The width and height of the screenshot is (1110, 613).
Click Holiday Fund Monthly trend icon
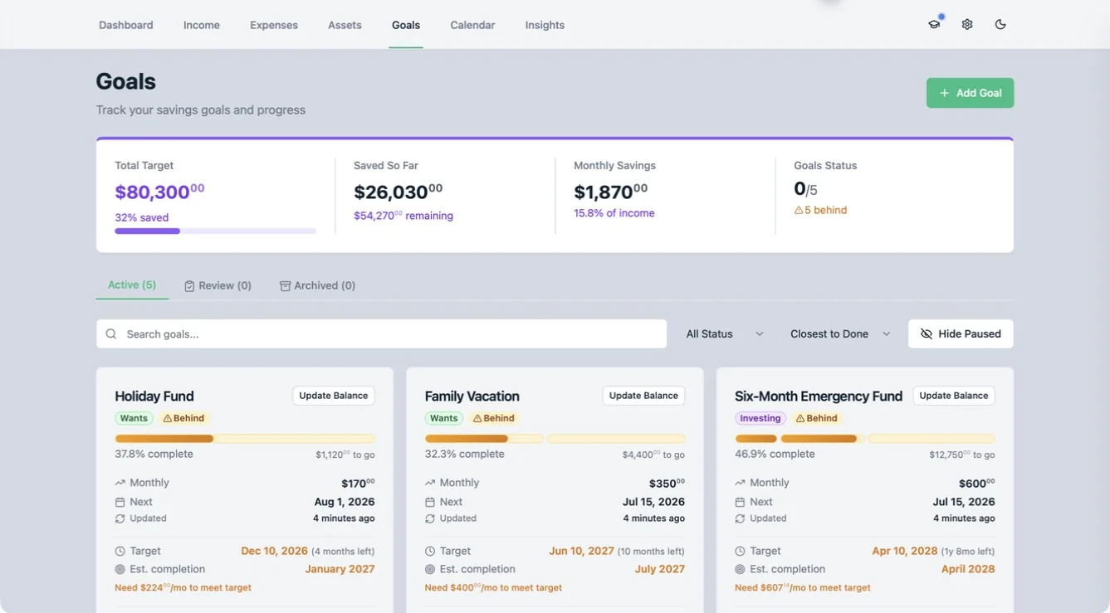click(x=120, y=483)
